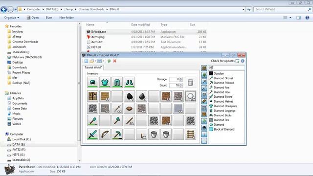This screenshot has width=313, height=176.
Task: Choose Block of Diamond from the item list
Action: 224,129
